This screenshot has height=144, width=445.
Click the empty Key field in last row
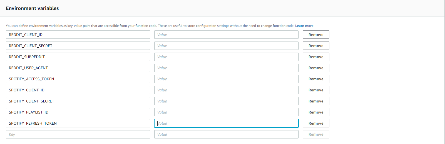[x=78, y=134]
